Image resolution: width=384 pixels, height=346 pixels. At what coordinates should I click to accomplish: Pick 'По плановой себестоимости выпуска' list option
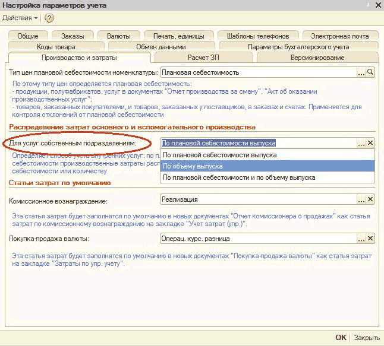(x=219, y=155)
